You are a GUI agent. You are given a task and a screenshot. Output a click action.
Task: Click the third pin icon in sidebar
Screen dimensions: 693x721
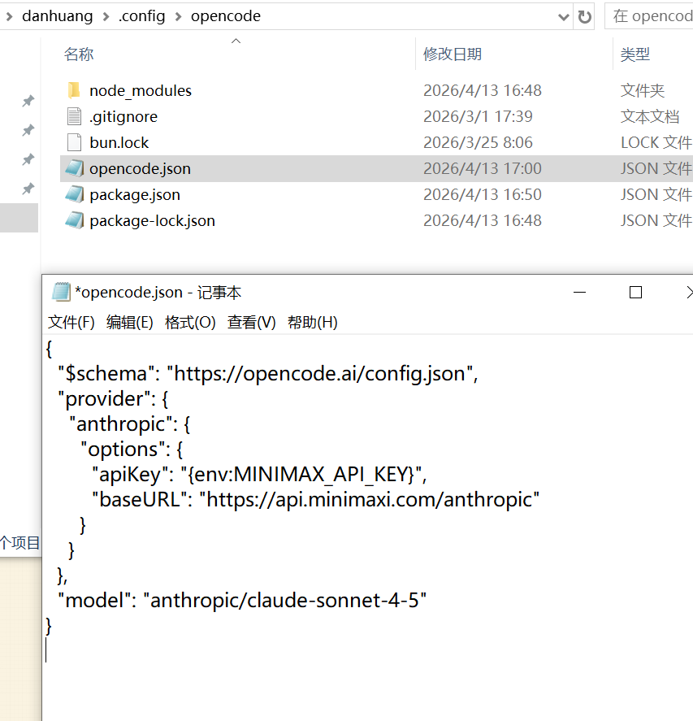[x=28, y=159]
